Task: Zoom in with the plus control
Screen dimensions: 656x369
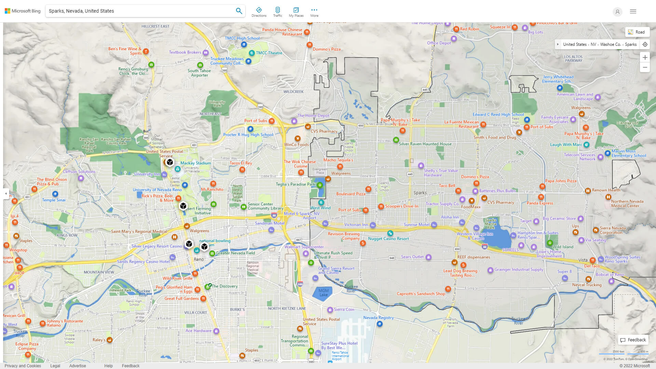Action: tap(645, 57)
